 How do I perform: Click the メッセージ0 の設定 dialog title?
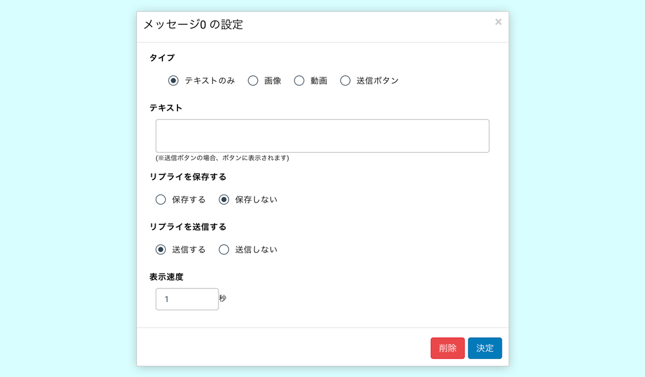(193, 25)
